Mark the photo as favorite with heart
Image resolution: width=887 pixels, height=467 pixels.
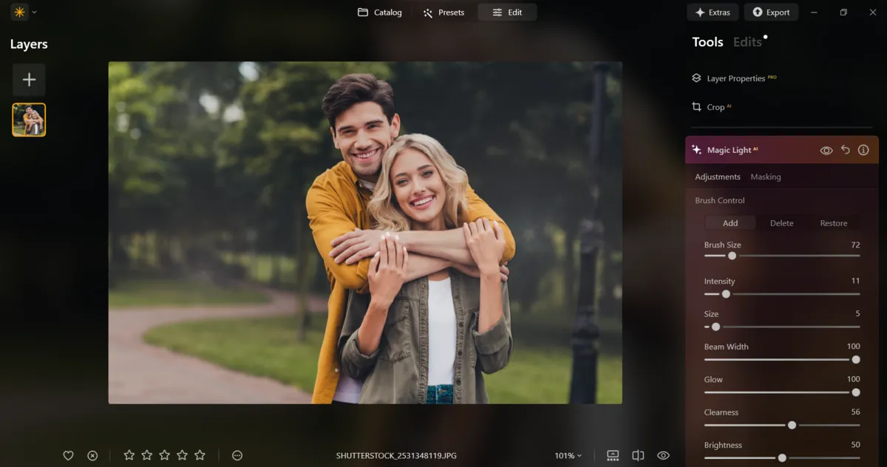click(68, 455)
